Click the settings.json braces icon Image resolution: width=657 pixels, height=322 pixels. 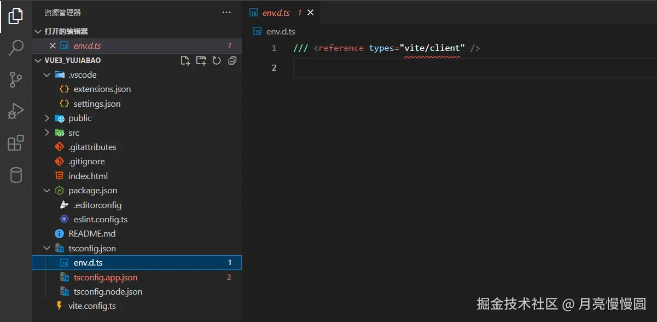[x=65, y=104]
